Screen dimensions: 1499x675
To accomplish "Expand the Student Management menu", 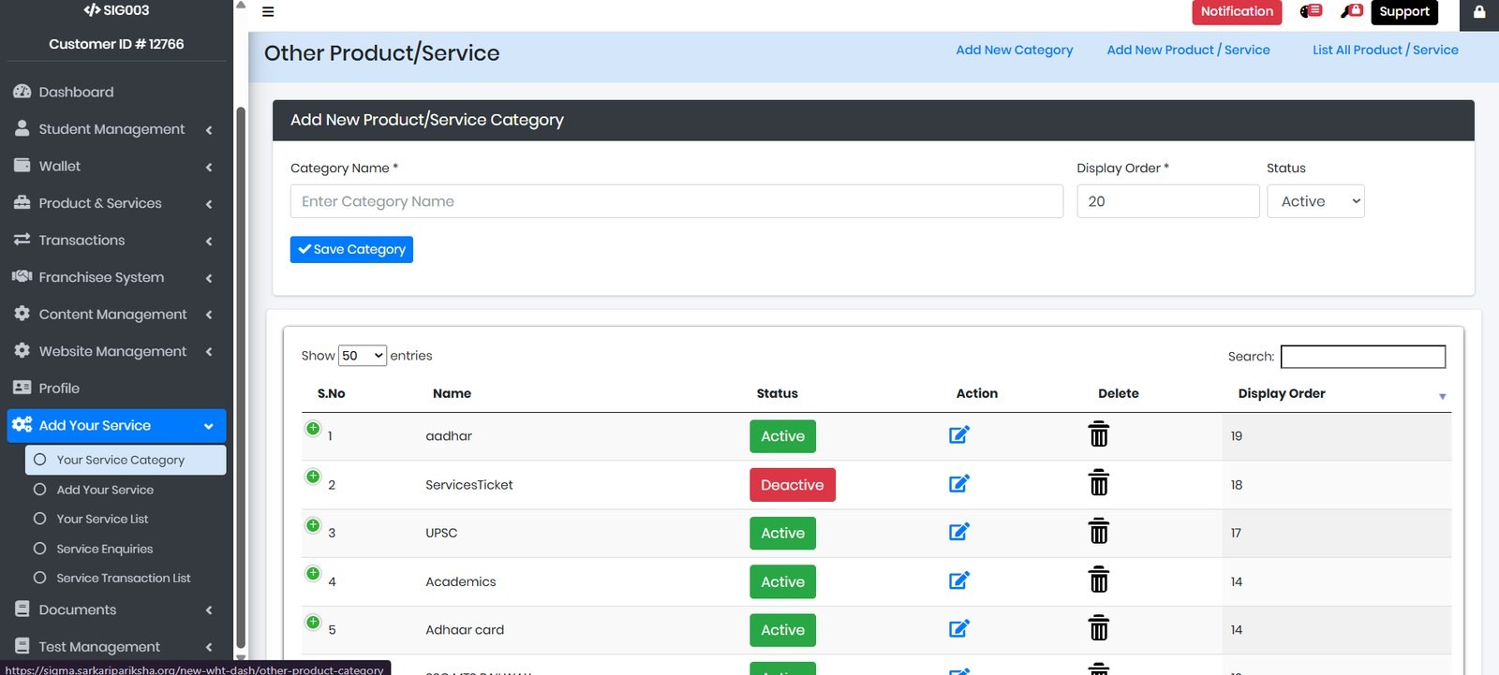I will [116, 129].
